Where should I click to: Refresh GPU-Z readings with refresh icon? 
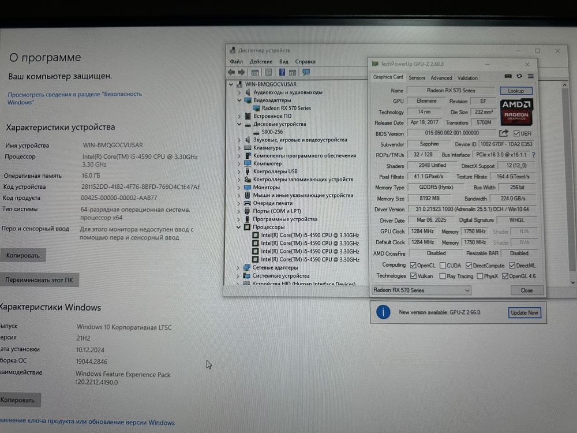tap(519, 76)
